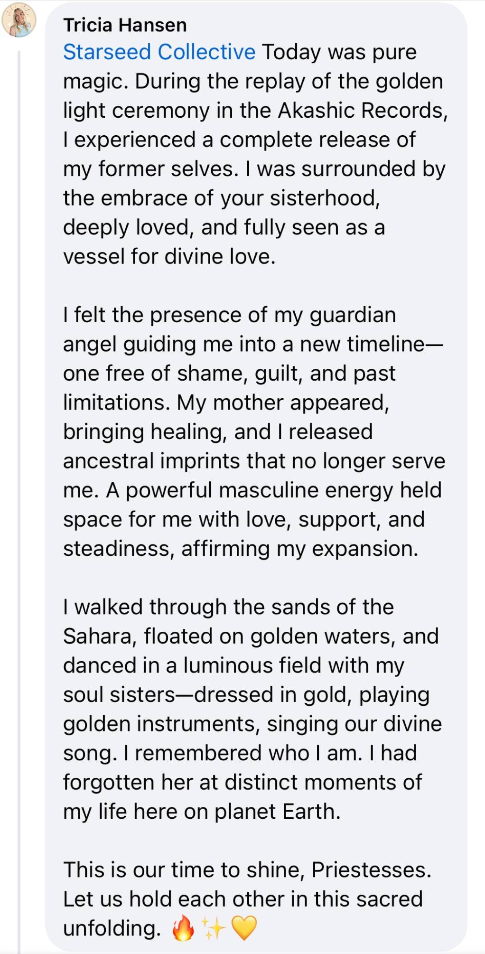Click the sparkles emoji in the comment
This screenshot has height=954, width=485.
click(213, 928)
